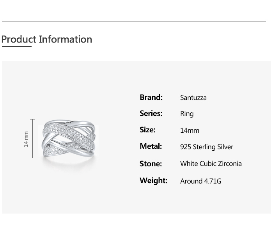Image resolution: width=273 pixels, height=237 pixels.
Task: Click the dark underline beneath heading
Action: click(16, 46)
